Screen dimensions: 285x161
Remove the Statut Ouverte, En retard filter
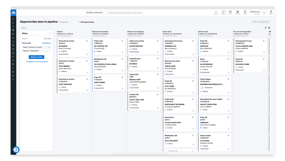[x=49, y=47]
